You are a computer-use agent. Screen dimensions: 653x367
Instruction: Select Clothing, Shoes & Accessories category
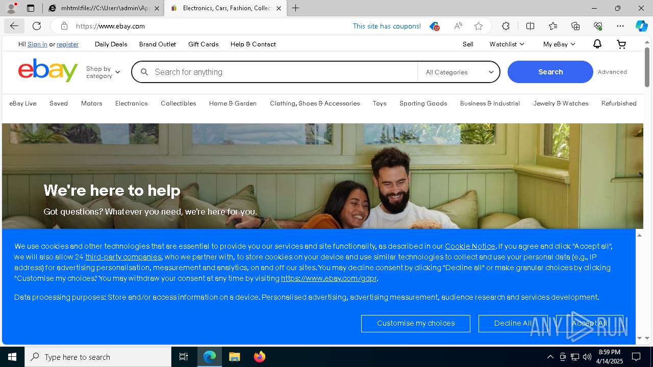(315, 103)
